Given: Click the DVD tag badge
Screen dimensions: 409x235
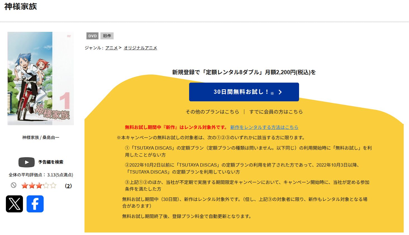Looking at the screenshot, I should (92, 36).
